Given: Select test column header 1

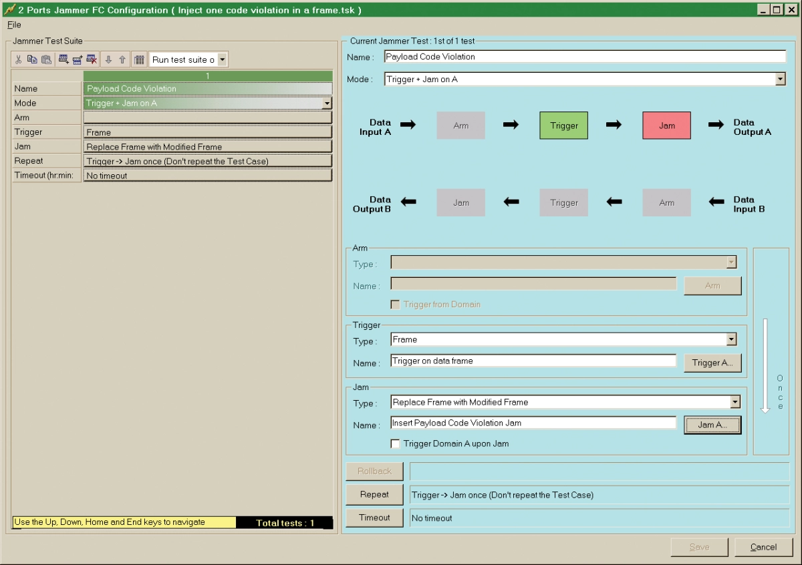Looking at the screenshot, I should [208, 76].
